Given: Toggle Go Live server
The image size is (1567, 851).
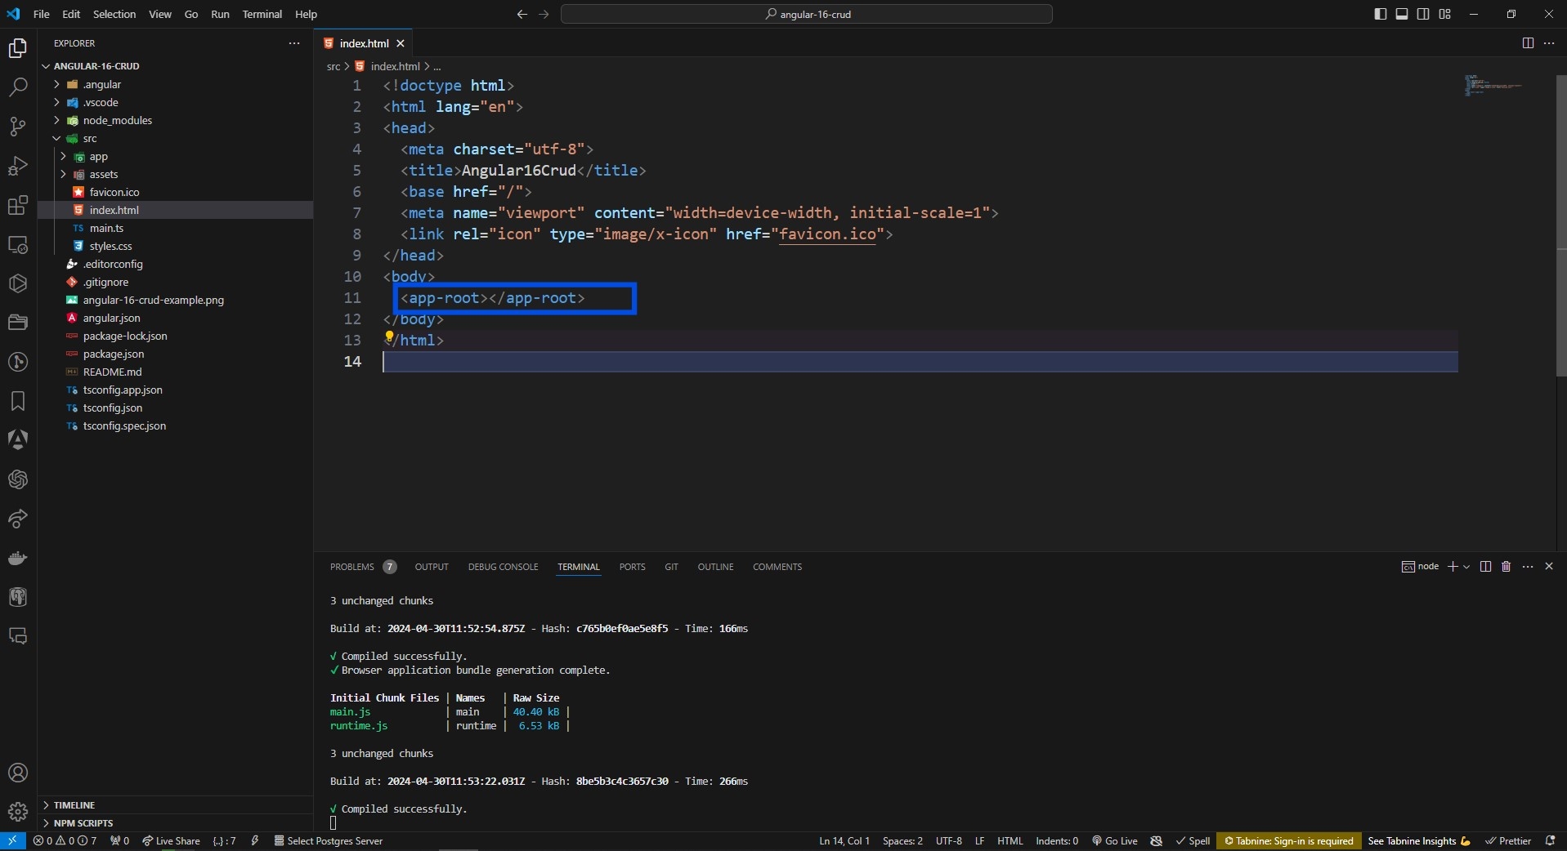Looking at the screenshot, I should tap(1115, 841).
